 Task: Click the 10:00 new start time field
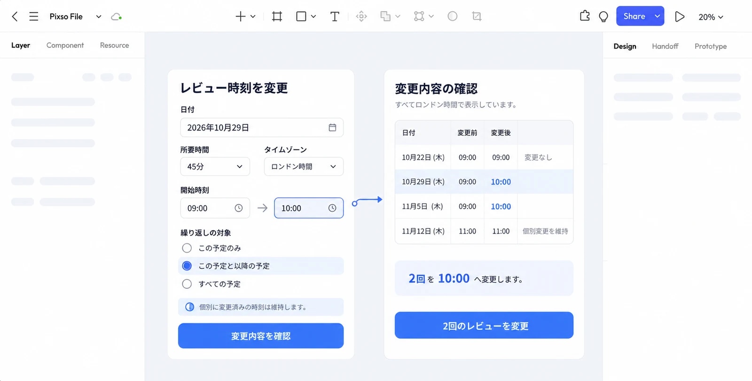[309, 208]
